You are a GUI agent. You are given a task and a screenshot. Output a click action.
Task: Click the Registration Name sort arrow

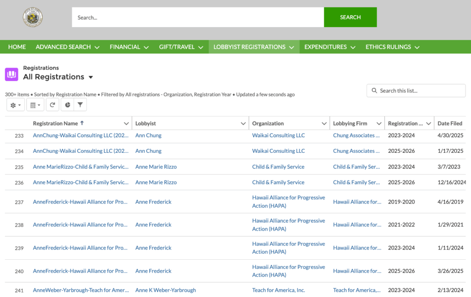[x=82, y=123]
